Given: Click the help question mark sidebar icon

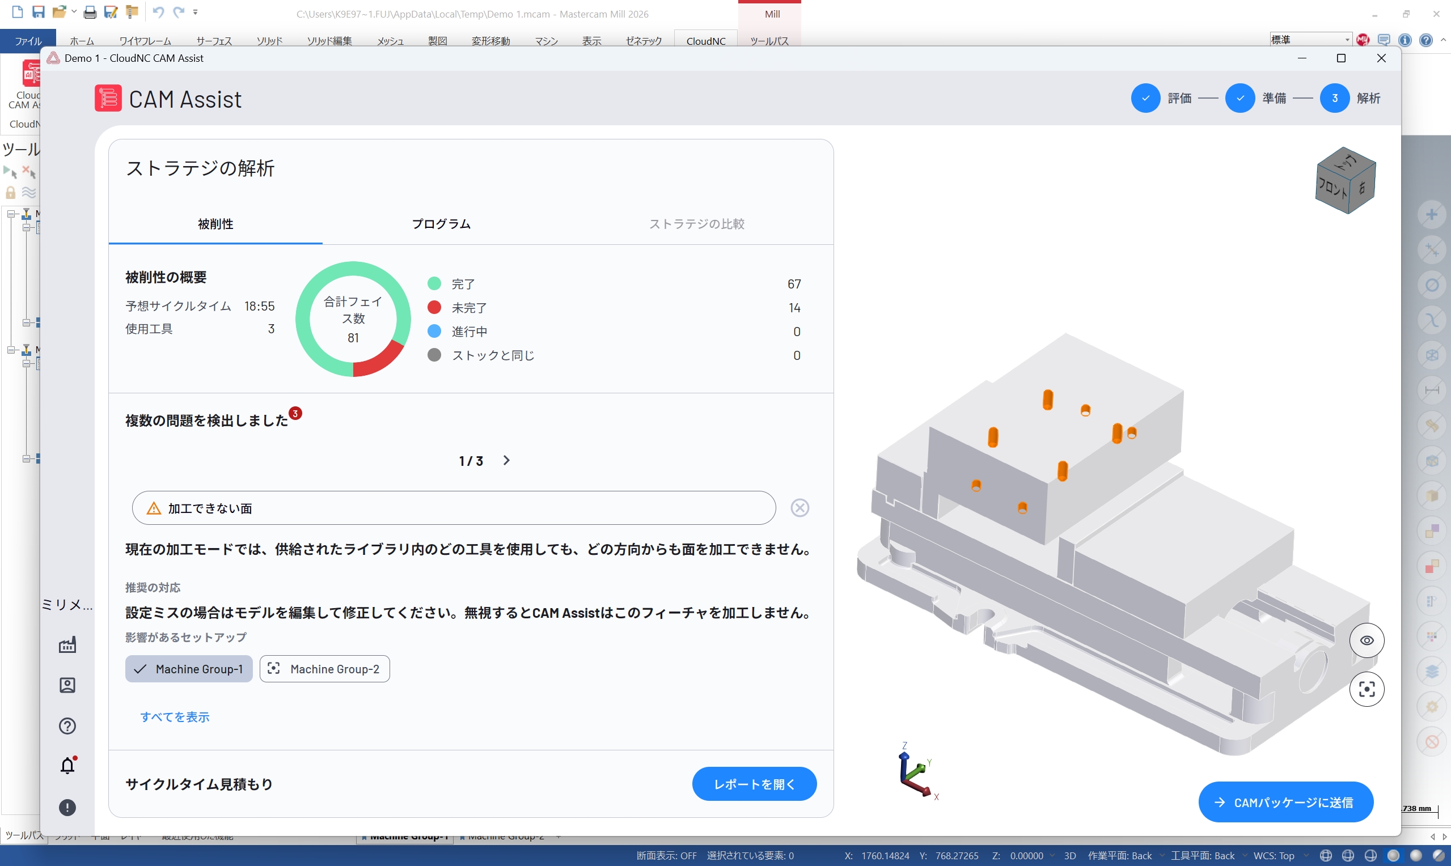Looking at the screenshot, I should [x=67, y=725].
